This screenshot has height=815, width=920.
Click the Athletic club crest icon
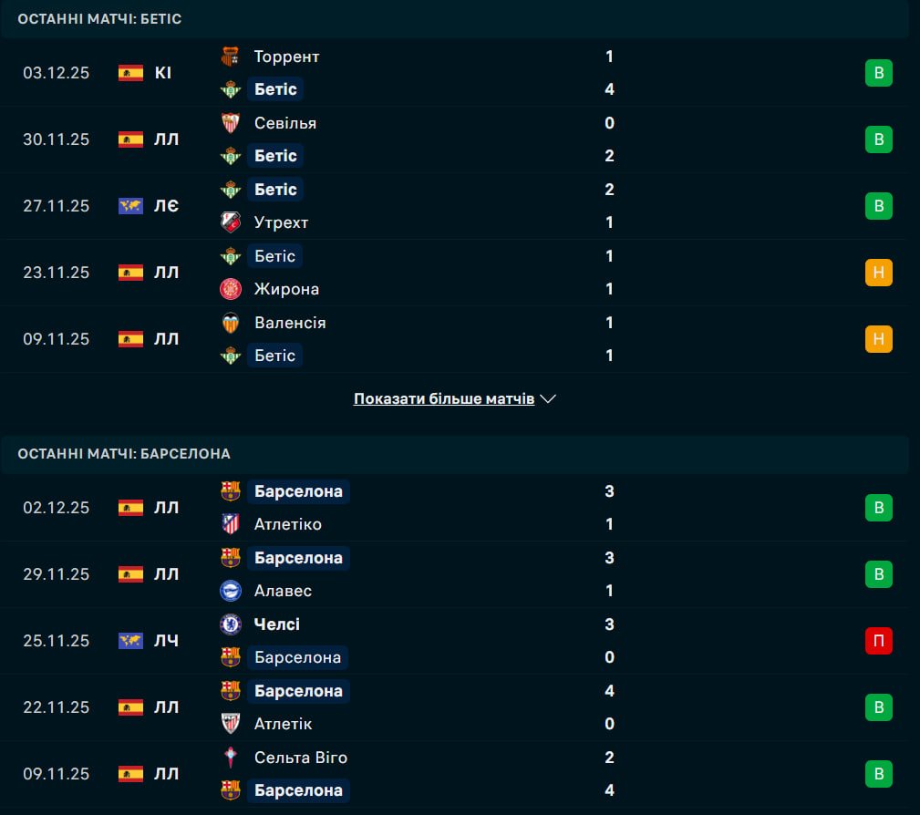click(x=231, y=724)
